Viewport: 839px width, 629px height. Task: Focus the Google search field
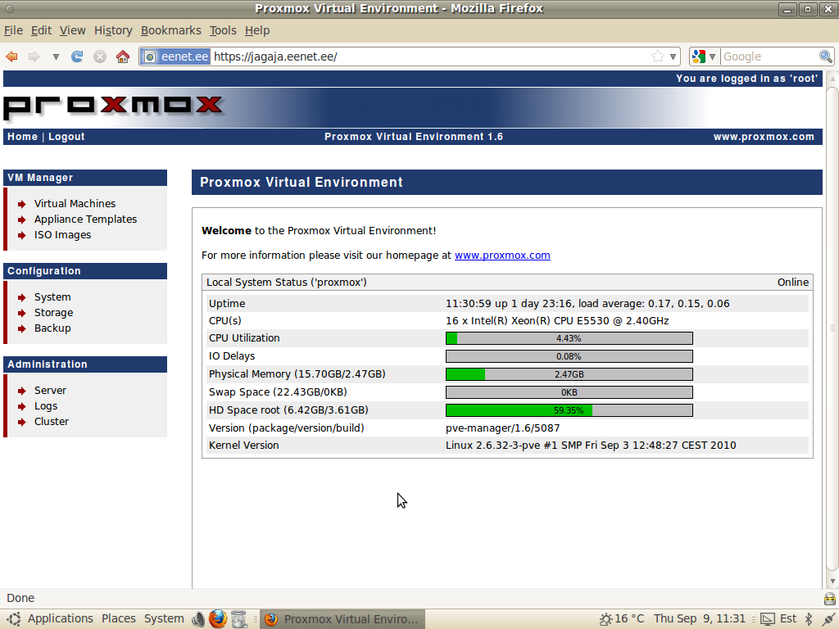[x=769, y=57]
